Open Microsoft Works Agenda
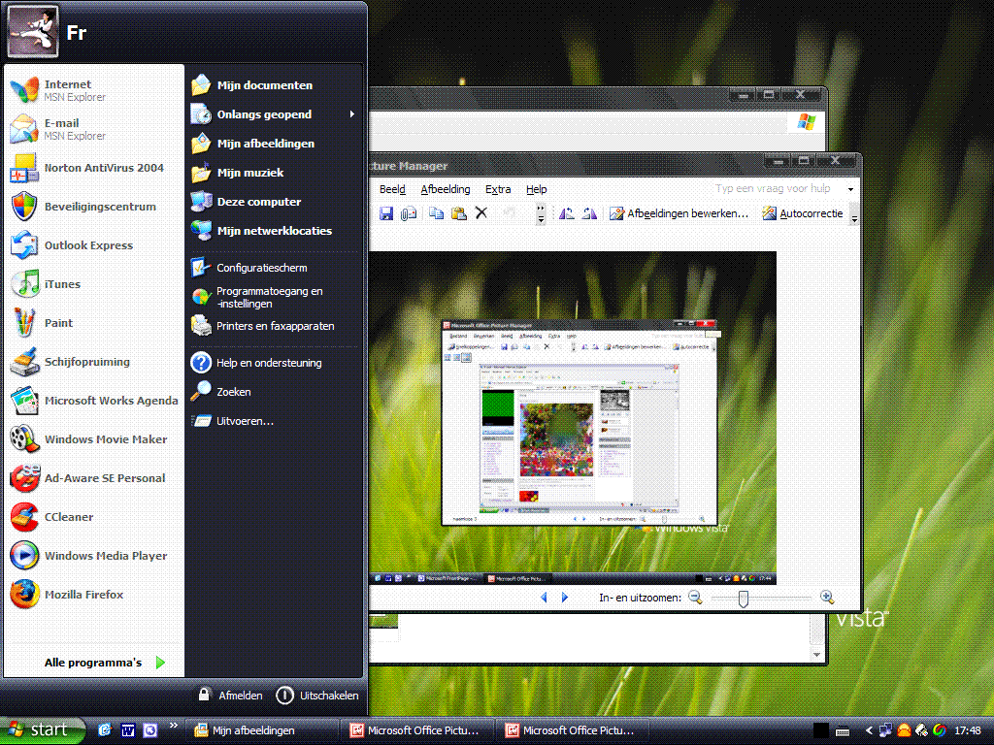Screen dimensions: 994x745 pos(94,401)
